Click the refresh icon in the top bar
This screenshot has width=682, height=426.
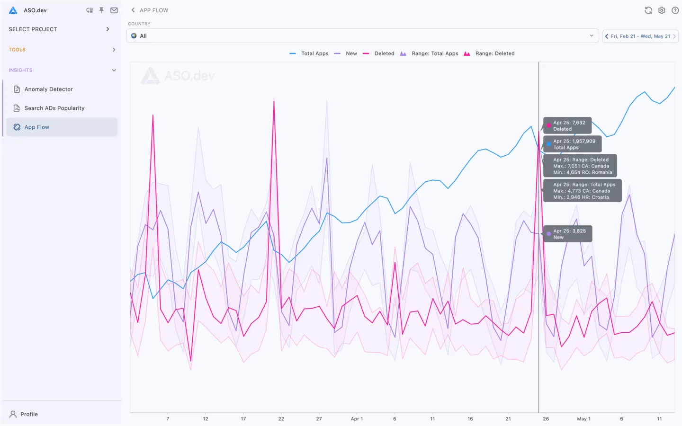(x=648, y=10)
